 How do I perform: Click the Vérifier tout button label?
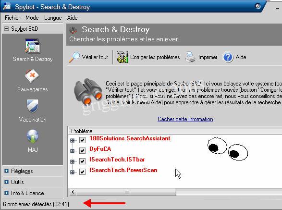pyautogui.click(x=95, y=57)
